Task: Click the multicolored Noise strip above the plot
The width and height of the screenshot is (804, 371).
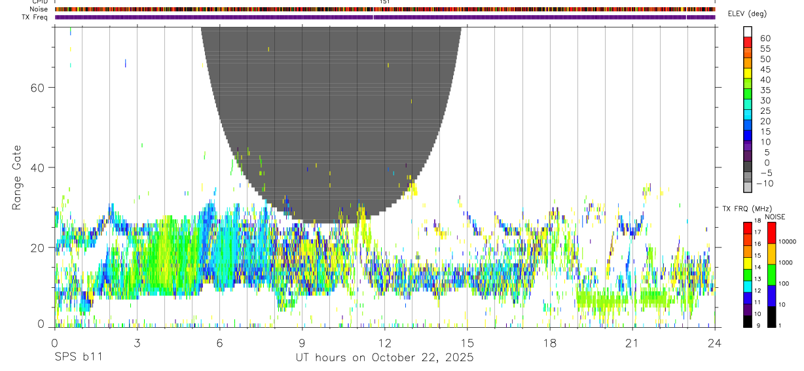Action: point(385,9)
